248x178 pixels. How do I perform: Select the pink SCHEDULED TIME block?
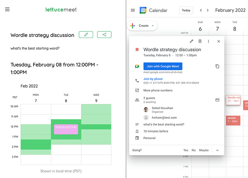coord(66,129)
